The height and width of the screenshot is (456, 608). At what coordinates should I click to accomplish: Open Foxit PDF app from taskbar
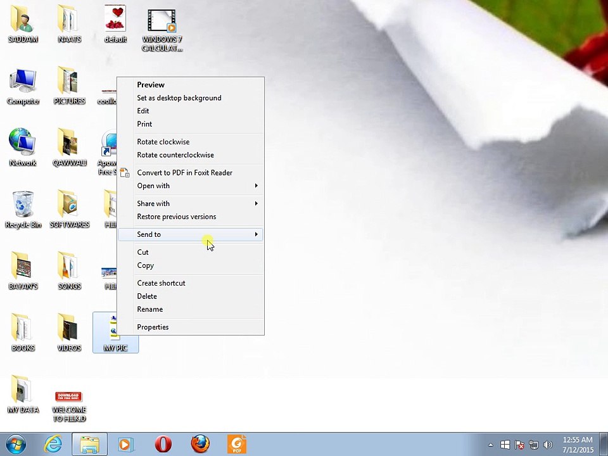[x=237, y=445]
